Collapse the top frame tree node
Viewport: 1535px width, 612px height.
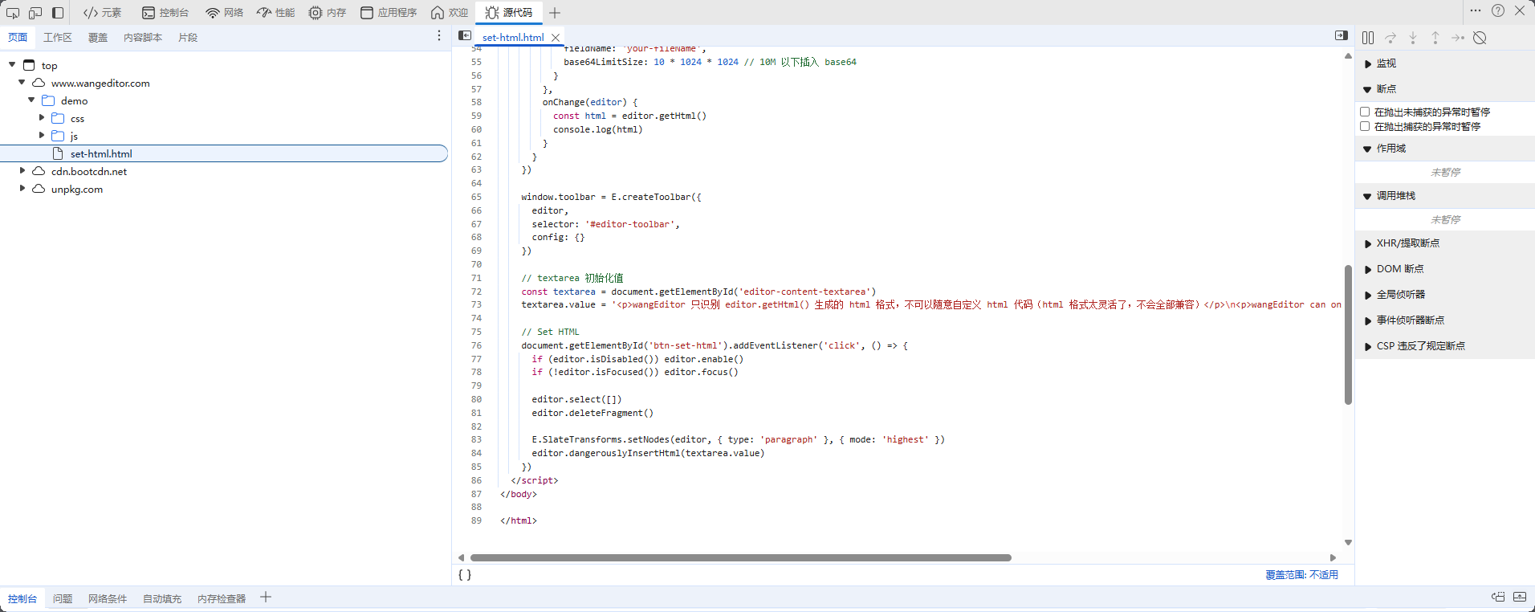(x=12, y=65)
